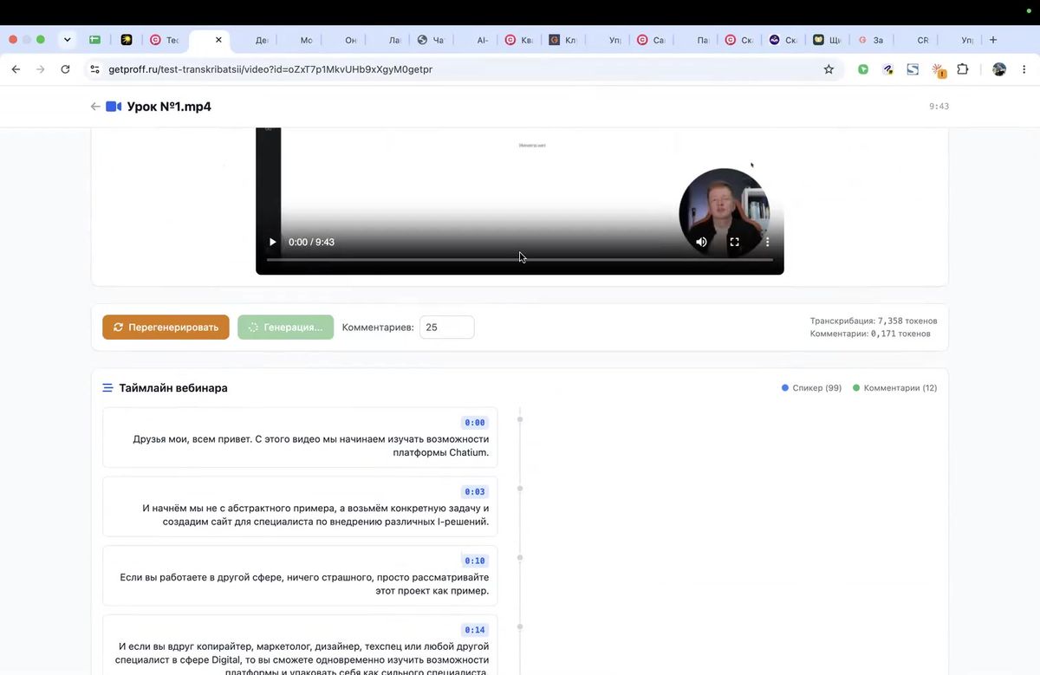Bookmark this page with the star icon
The width and height of the screenshot is (1040, 675).
coord(829,69)
